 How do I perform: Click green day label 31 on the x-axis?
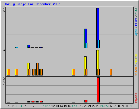(x=130, y=106)
